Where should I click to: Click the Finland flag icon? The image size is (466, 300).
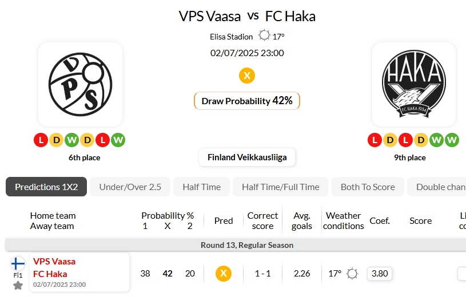click(18, 264)
